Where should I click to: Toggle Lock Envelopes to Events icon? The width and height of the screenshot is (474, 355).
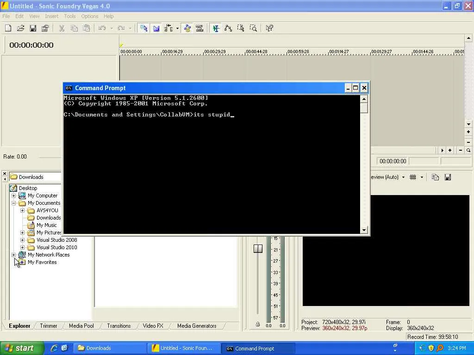coord(187,28)
